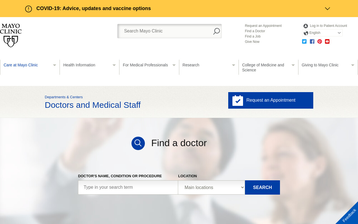This screenshot has width=358, height=224.
Task: Click the COVID-19 alert exclamation icon
Action: click(x=29, y=9)
